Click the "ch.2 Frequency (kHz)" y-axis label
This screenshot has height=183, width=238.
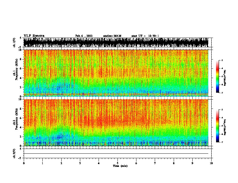coord(15,119)
